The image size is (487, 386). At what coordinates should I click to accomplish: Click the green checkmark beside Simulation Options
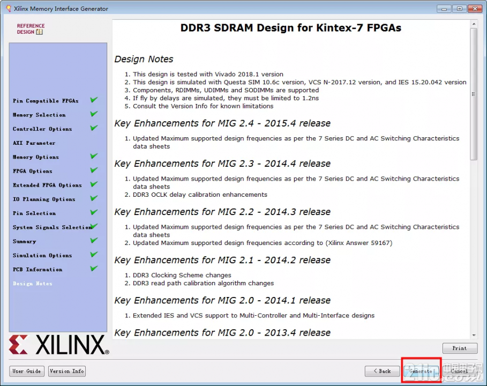pyautogui.click(x=94, y=254)
